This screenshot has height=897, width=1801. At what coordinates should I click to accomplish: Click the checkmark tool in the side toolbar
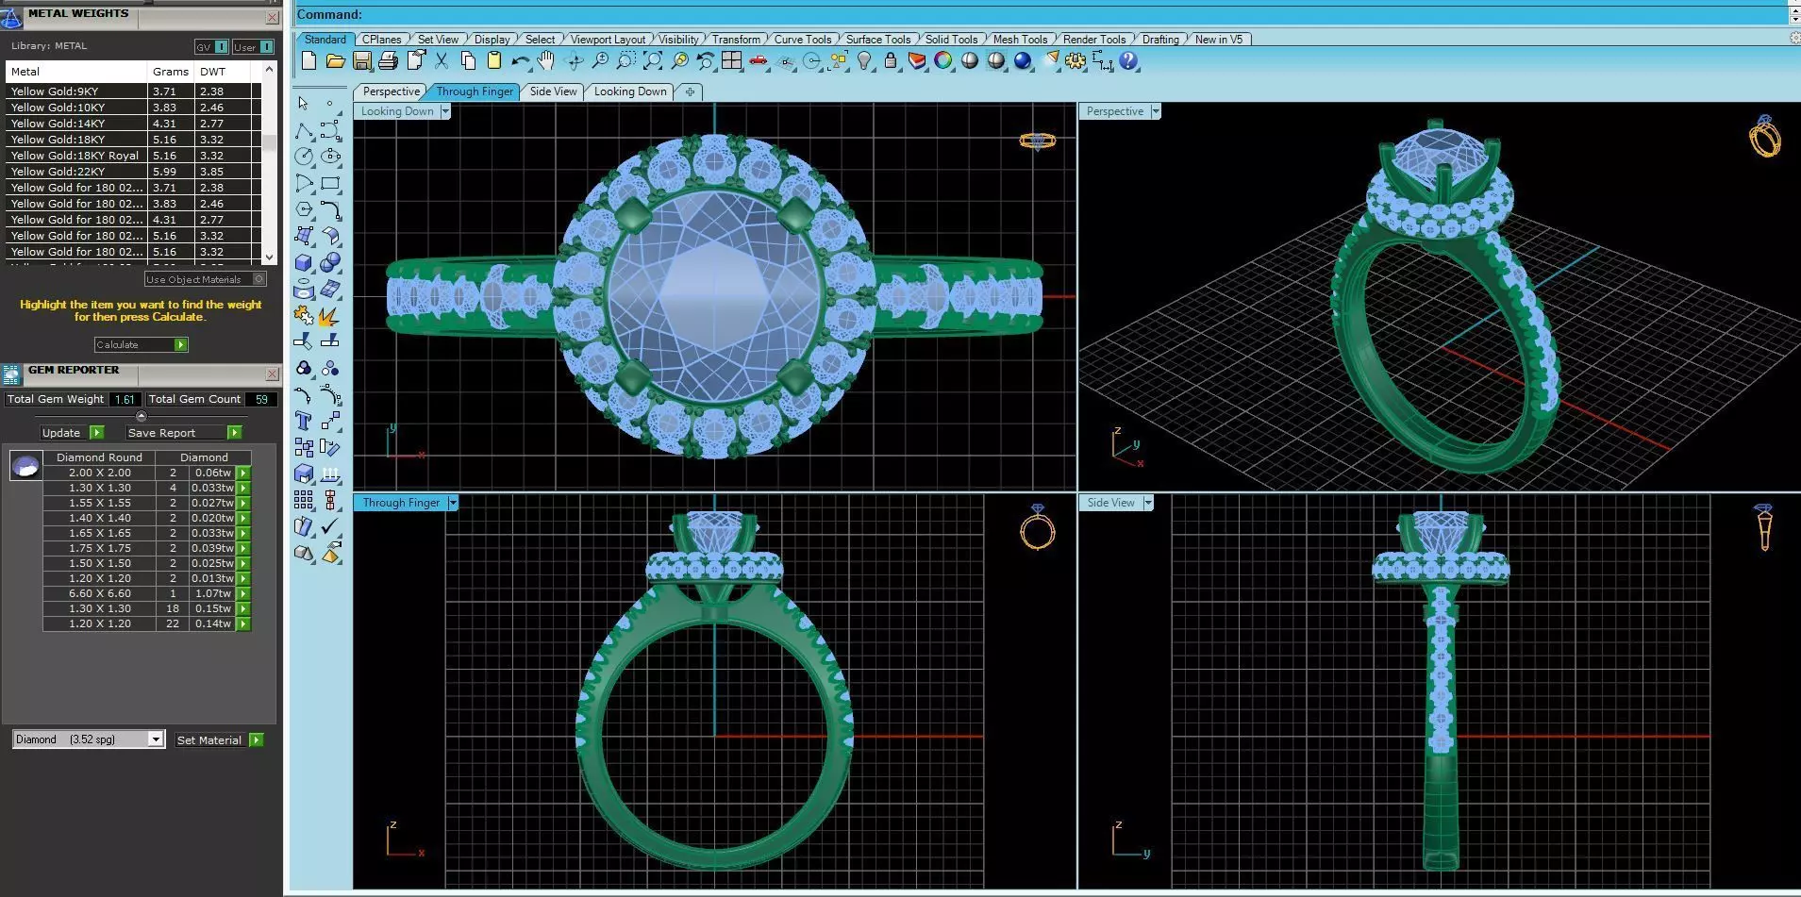pyautogui.click(x=330, y=526)
